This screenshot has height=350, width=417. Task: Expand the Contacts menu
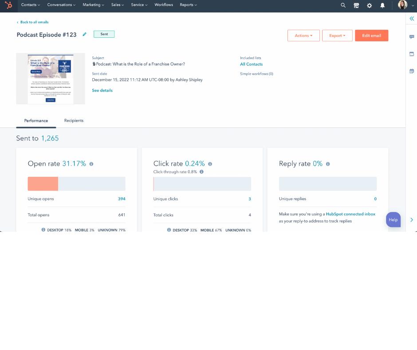[x=31, y=5]
